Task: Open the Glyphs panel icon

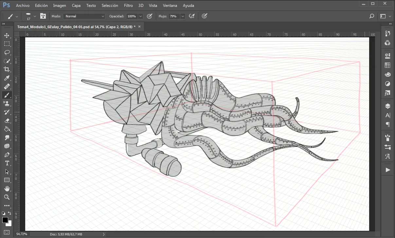Action: tap(388, 156)
